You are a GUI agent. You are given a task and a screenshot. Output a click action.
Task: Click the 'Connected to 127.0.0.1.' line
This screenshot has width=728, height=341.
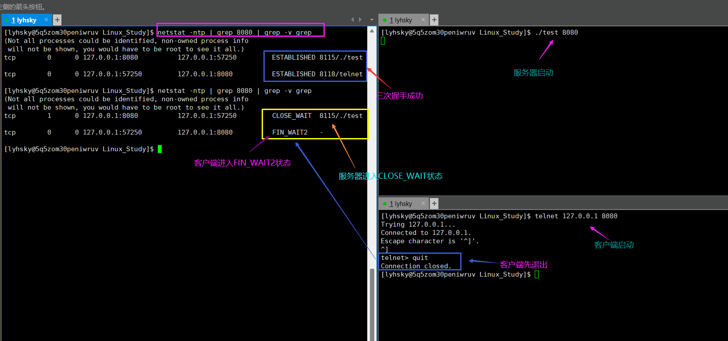click(x=426, y=233)
